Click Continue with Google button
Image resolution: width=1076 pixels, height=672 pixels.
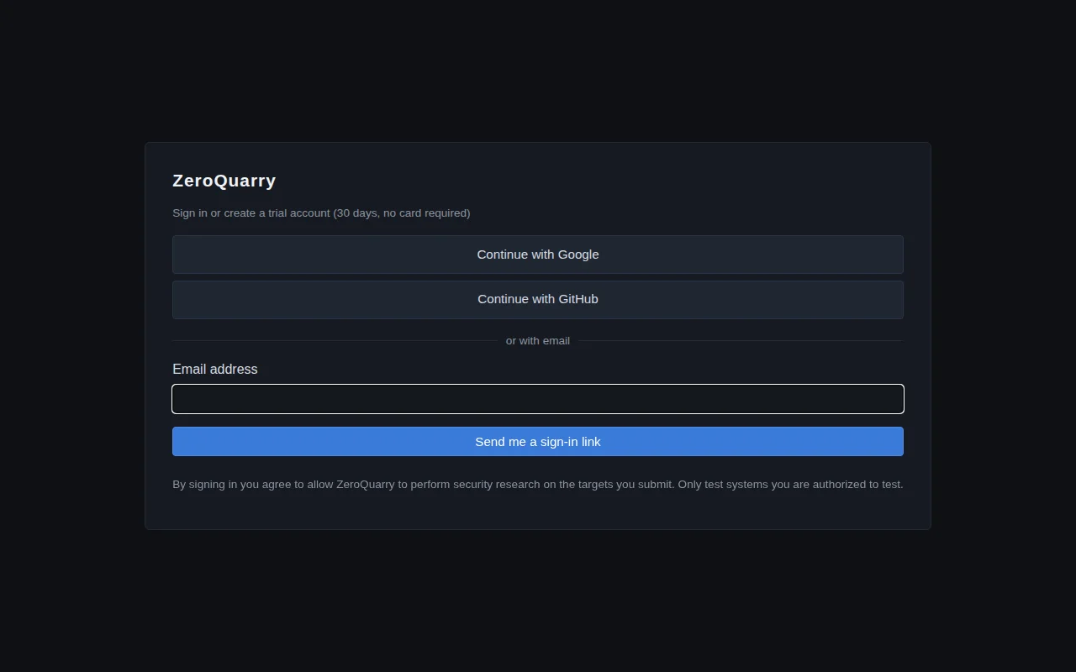coord(538,255)
